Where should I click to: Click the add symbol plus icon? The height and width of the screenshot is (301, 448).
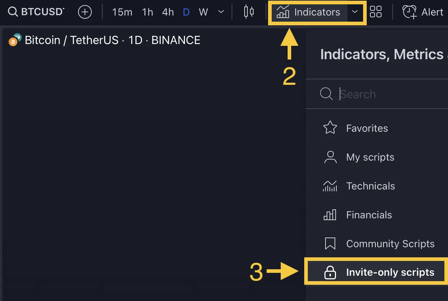pyautogui.click(x=85, y=12)
